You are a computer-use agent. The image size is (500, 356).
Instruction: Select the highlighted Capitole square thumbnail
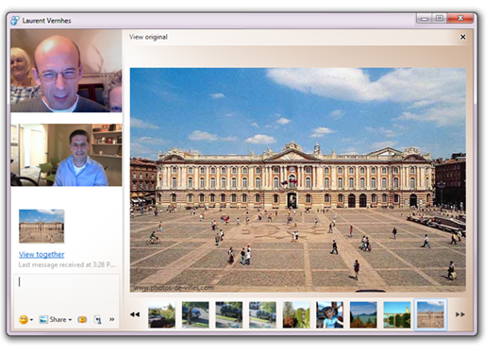(430, 314)
